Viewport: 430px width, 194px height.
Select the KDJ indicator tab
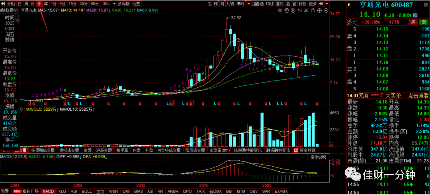[62, 191]
